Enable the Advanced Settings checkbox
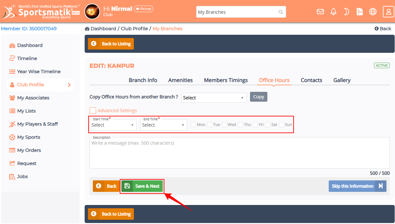Image resolution: width=395 pixels, height=224 pixels. [93, 111]
